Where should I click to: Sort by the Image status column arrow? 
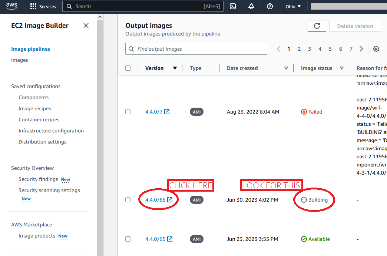[341, 68]
